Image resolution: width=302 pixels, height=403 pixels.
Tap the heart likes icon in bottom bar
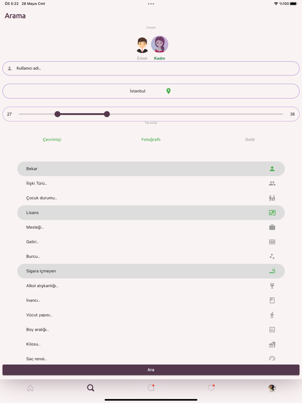211,388
